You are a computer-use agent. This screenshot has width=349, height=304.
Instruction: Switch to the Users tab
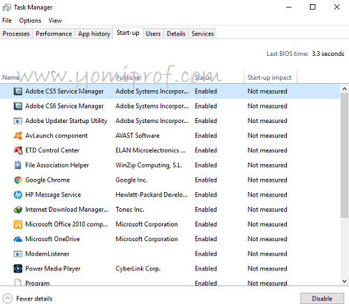click(x=153, y=34)
